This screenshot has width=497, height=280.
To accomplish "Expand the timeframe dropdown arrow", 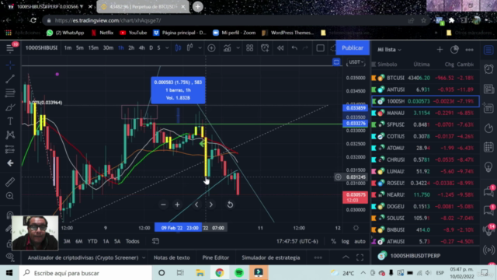I will click(x=167, y=48).
